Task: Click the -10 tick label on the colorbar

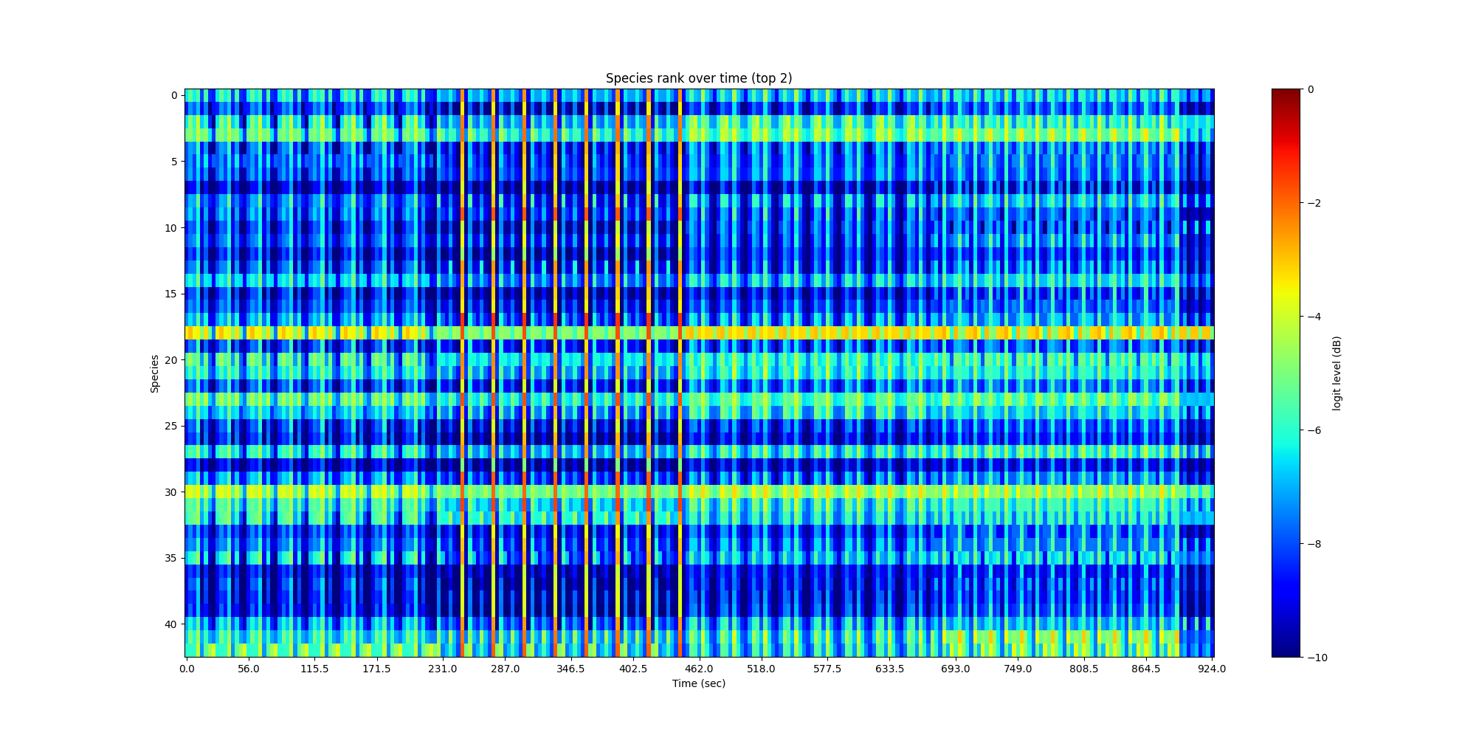Action: [1316, 658]
